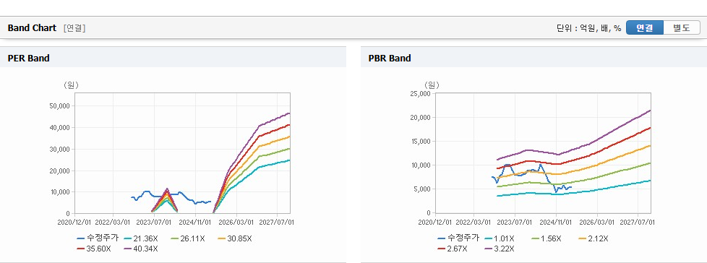Click the PER Band panel title

pos(28,58)
